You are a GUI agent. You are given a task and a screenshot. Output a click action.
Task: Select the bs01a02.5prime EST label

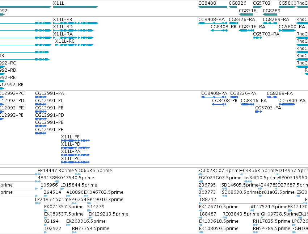[277, 192]
